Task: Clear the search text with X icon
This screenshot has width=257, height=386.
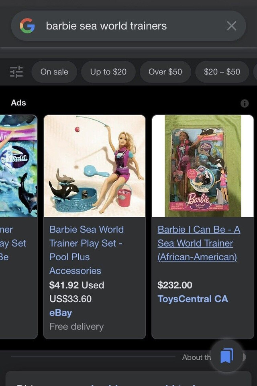Action: 231,26
